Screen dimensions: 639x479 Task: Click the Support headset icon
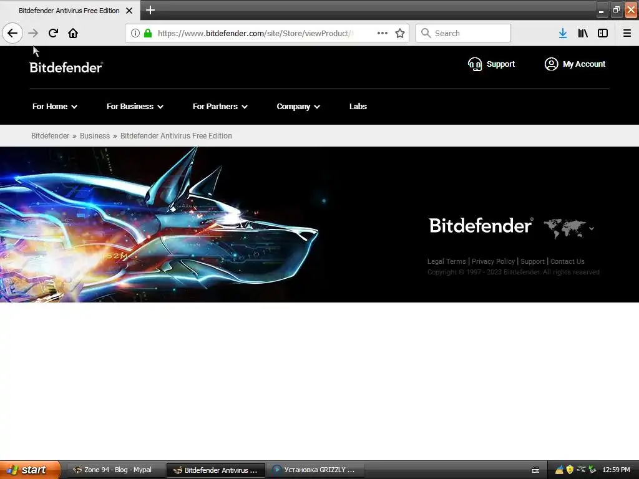coord(475,64)
